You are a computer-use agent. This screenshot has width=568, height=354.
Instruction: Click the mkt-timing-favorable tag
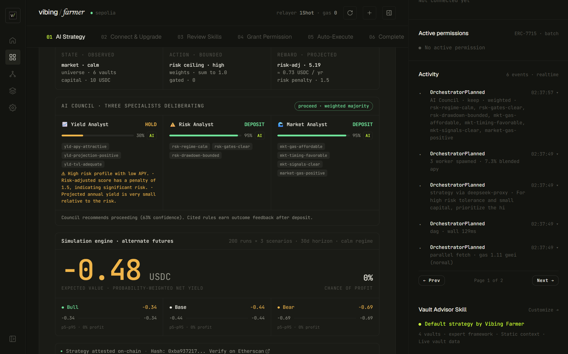[x=303, y=155]
